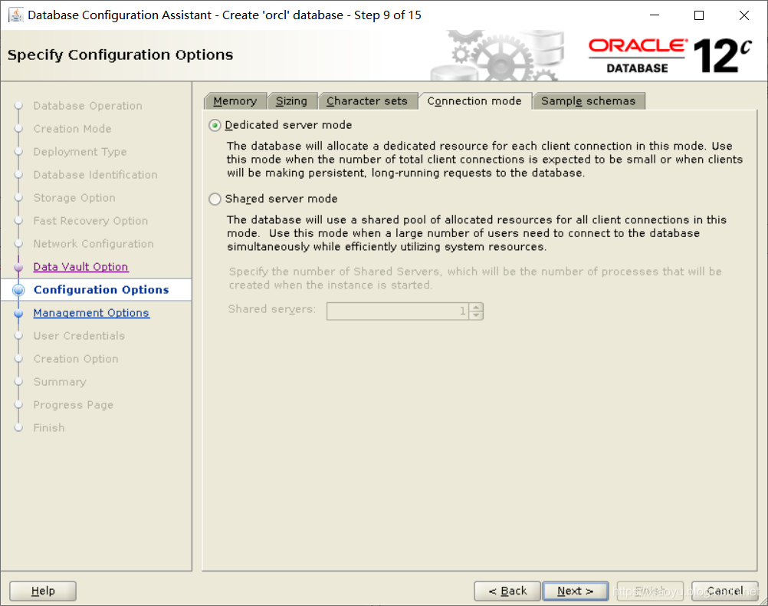
Task: Decrease Shared servers with down arrow
Action: 476,315
